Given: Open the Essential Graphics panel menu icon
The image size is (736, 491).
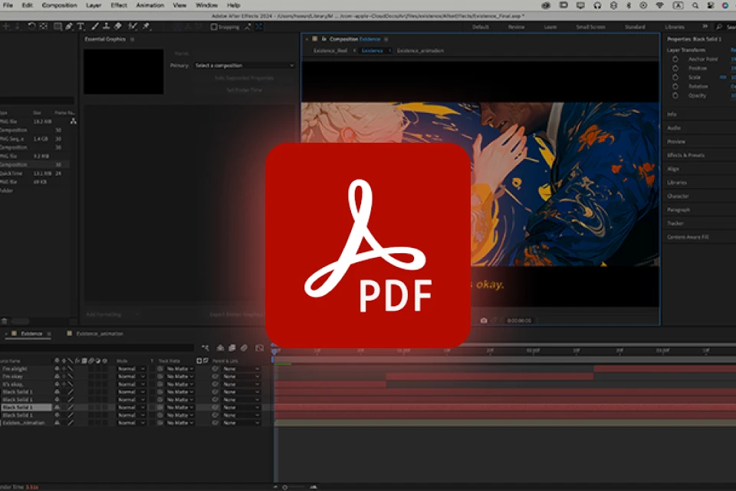Looking at the screenshot, I should tap(133, 39).
